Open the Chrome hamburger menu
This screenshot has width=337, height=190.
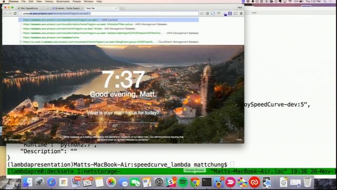[x=241, y=14]
